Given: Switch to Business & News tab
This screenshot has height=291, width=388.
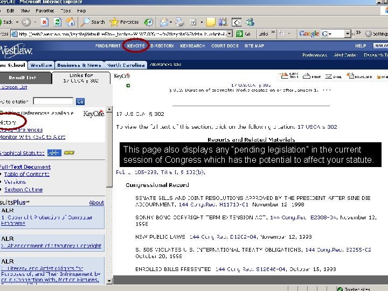Looking at the screenshot, I should pyautogui.click(x=79, y=65).
